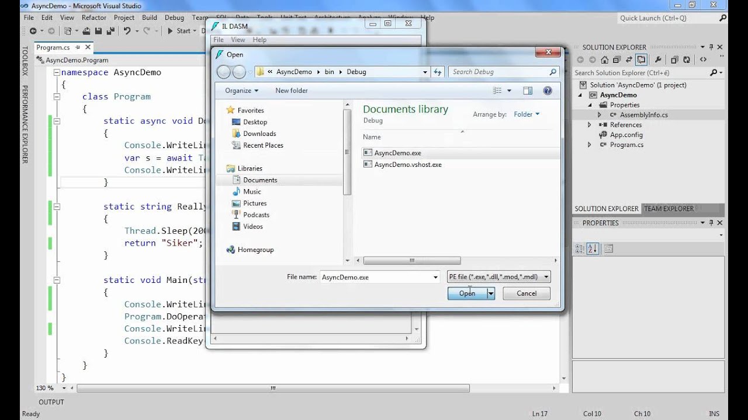Collapse the Properties folder node

(x=590, y=105)
